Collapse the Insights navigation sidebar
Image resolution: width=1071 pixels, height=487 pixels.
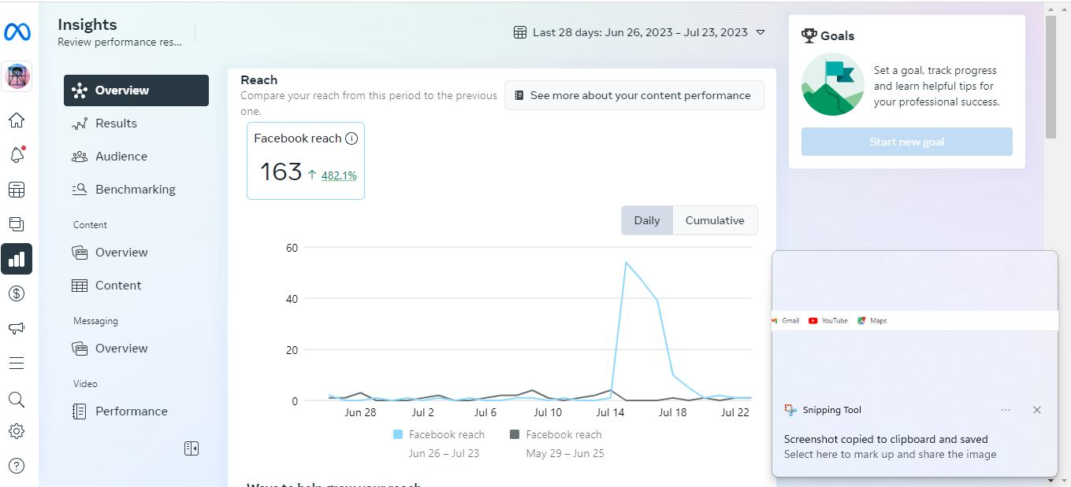(192, 448)
